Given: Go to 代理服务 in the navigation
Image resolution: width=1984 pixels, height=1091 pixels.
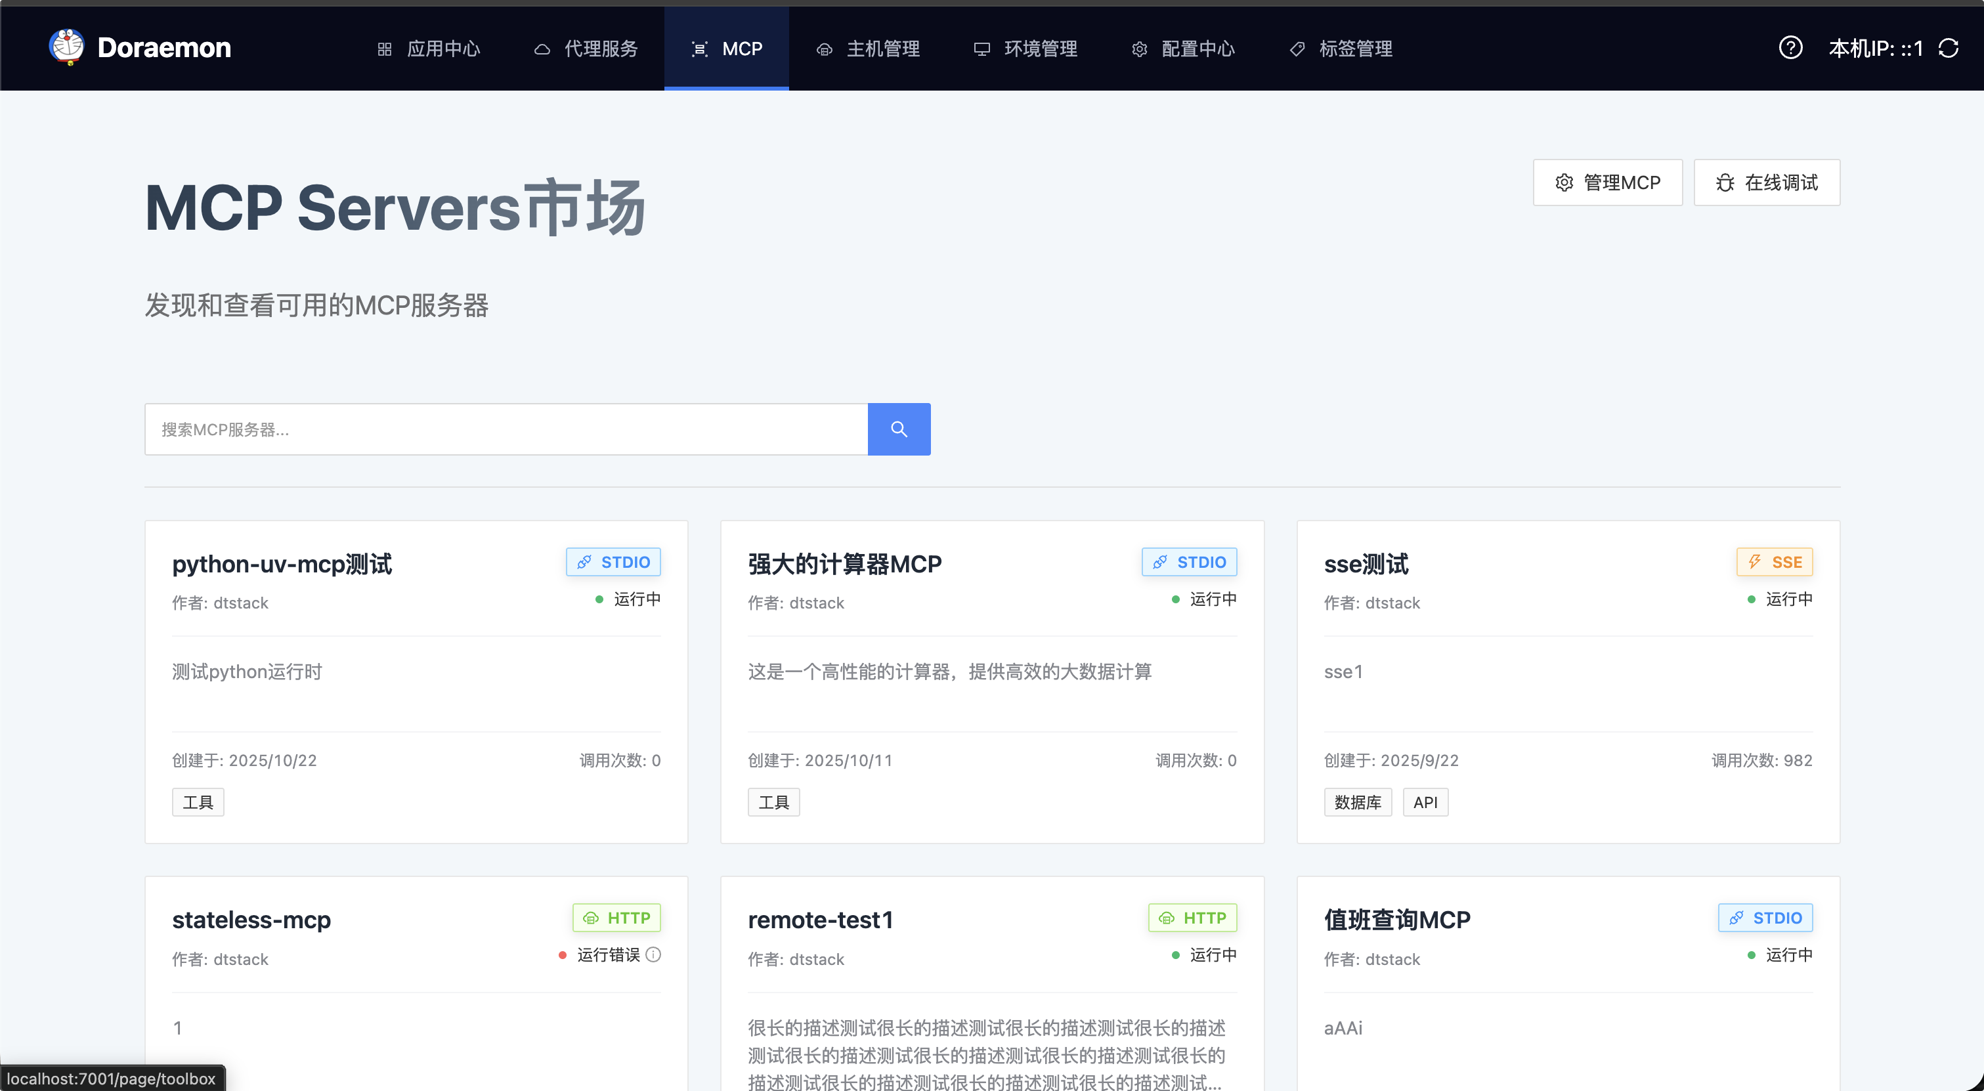Looking at the screenshot, I should click(586, 49).
